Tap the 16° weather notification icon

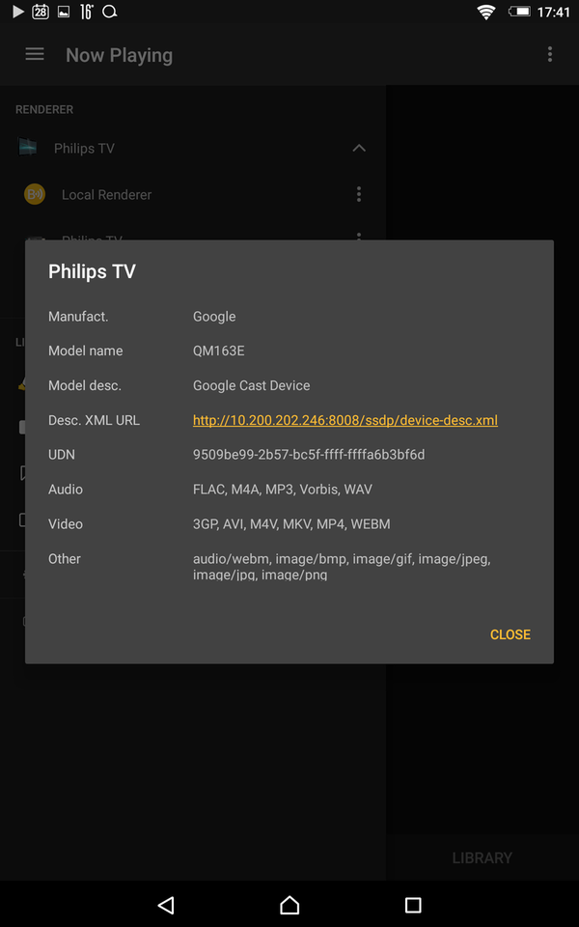pyautogui.click(x=86, y=12)
